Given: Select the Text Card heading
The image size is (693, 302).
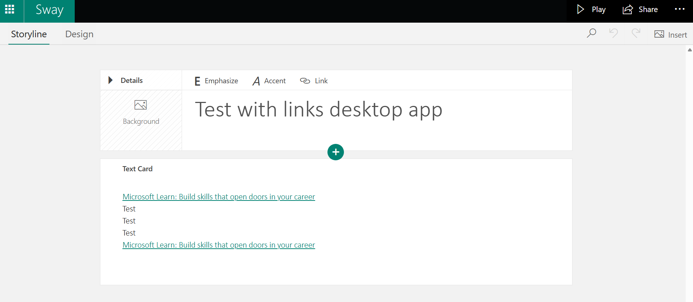Looking at the screenshot, I should click(137, 169).
